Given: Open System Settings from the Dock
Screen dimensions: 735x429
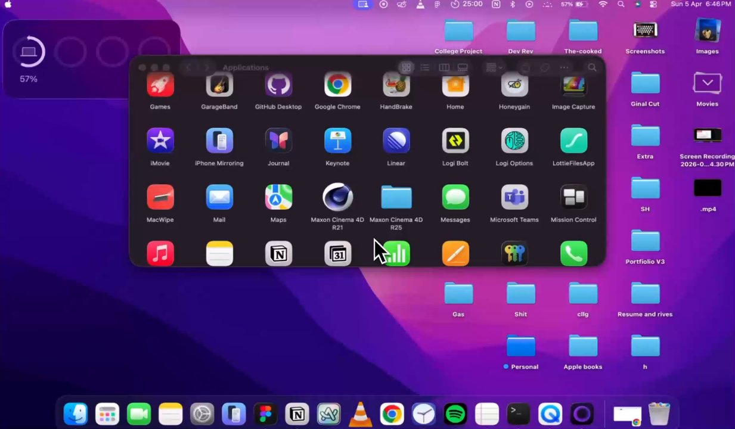Looking at the screenshot, I should (202, 414).
